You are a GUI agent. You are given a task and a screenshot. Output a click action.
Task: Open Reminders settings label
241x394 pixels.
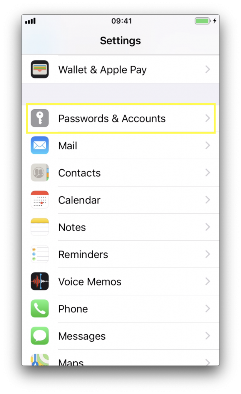click(x=83, y=255)
